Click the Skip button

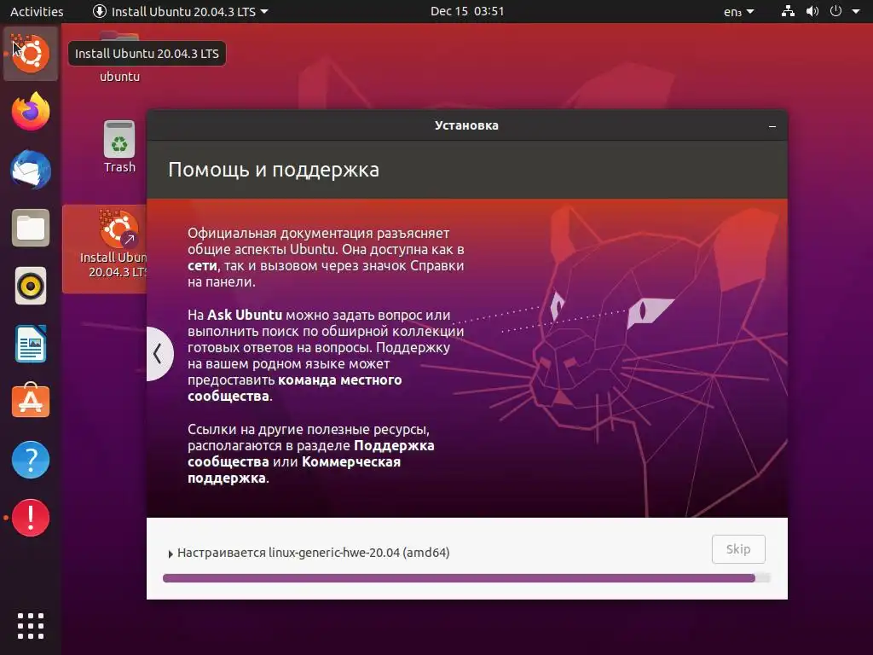738,549
